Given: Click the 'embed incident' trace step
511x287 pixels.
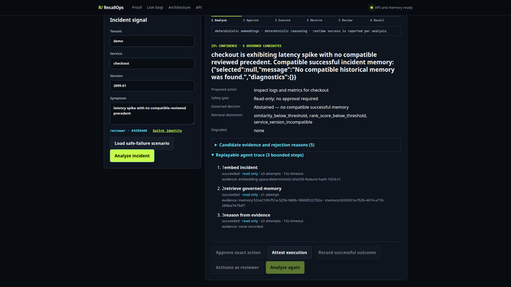Looking at the screenshot, I should 241,167.
